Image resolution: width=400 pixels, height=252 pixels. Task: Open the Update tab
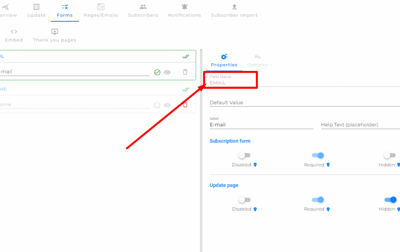pos(36,11)
